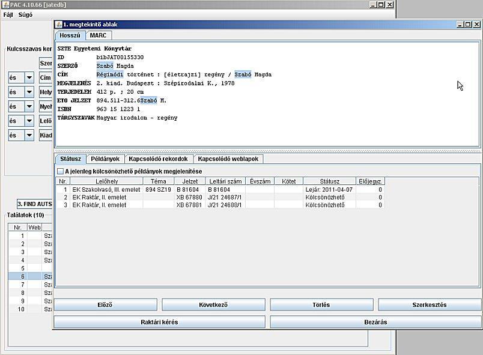This screenshot has width=483, height=355.
Task: Click the Törlés button
Action: (321, 305)
